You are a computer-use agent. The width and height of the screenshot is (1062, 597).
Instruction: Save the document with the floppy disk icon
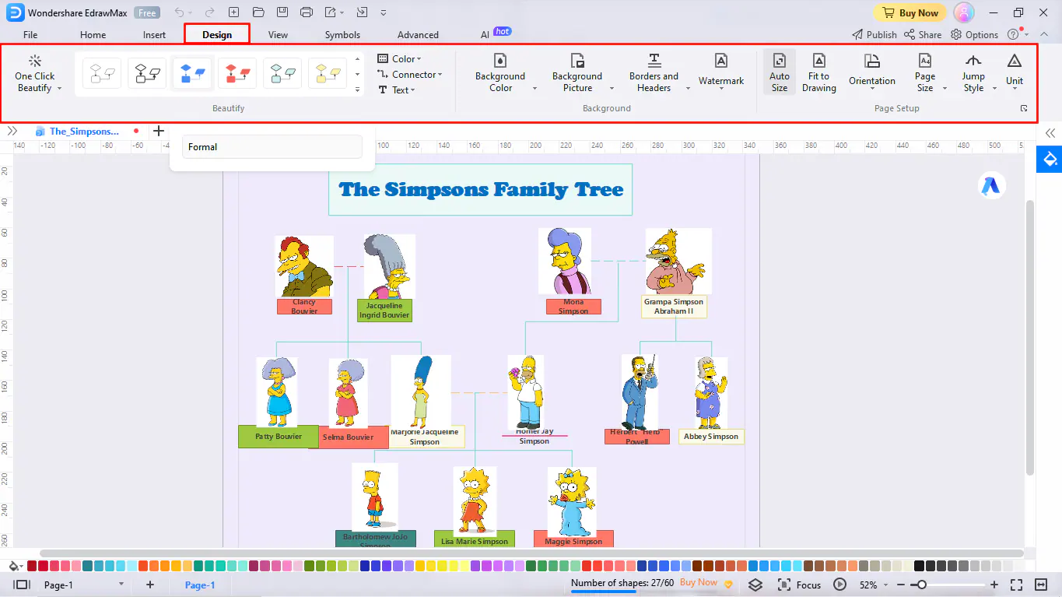pyautogui.click(x=282, y=12)
